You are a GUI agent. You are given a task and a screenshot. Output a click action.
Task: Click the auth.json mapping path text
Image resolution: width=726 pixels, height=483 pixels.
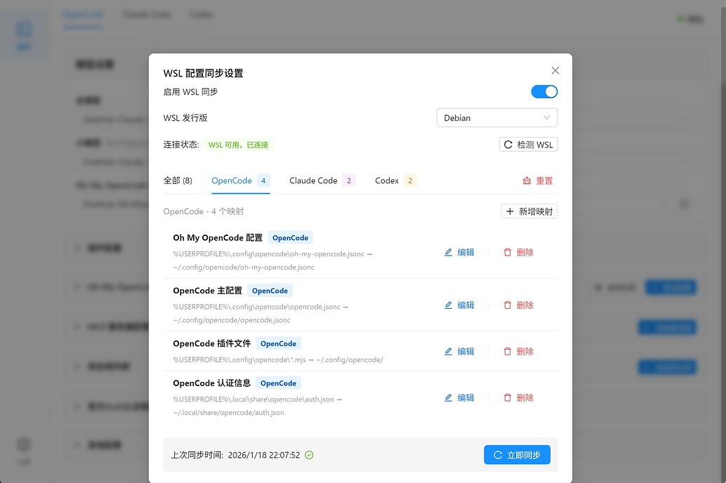[x=258, y=406]
